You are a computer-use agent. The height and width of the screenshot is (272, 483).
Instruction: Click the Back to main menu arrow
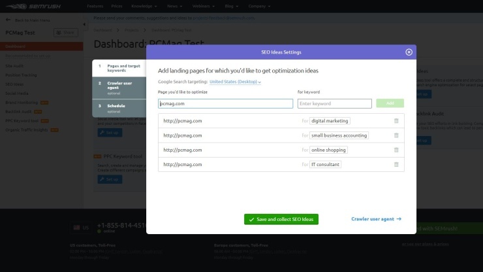point(8,20)
